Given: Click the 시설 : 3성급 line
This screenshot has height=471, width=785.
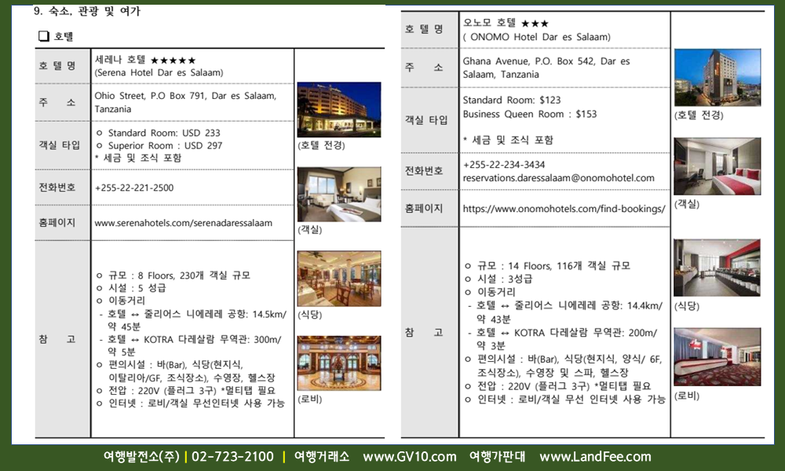Looking at the screenshot, I should [x=498, y=279].
